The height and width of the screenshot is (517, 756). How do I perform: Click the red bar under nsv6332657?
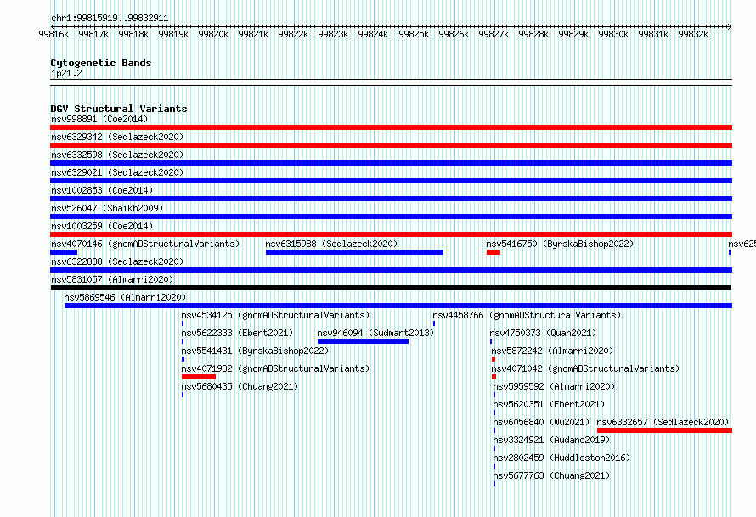(x=664, y=430)
